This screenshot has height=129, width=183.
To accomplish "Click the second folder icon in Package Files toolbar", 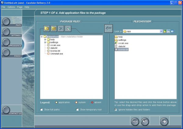I will click(54, 29).
